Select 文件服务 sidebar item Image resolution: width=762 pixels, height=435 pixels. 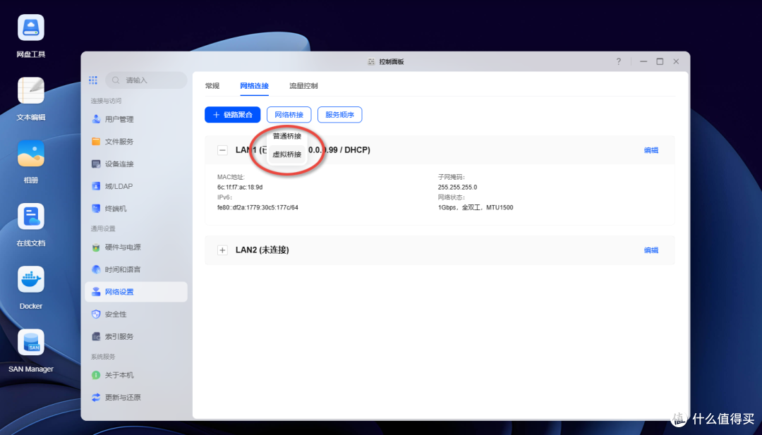tap(136, 141)
